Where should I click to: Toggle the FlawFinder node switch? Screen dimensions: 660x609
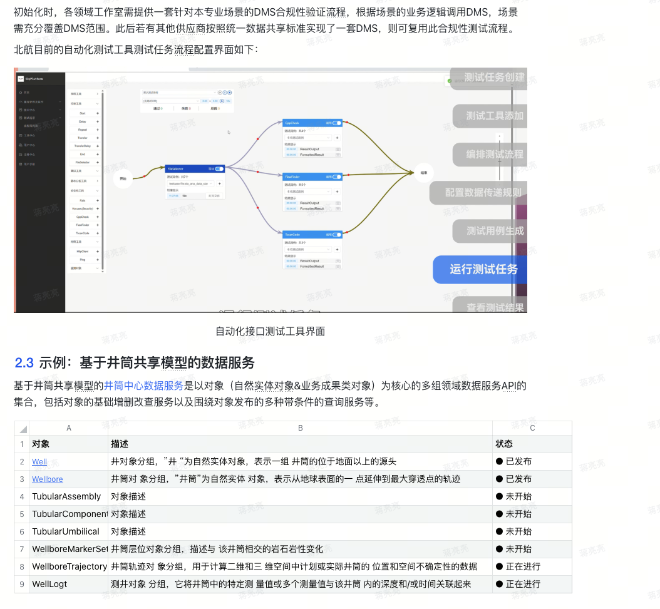point(337,177)
